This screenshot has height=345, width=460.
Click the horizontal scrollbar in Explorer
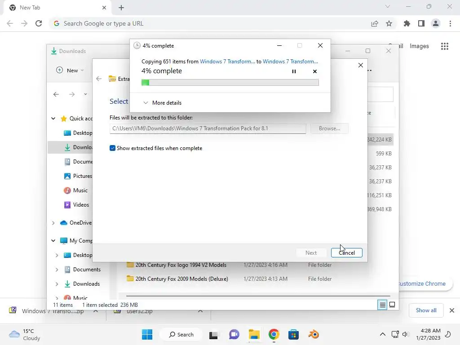pos(258,296)
